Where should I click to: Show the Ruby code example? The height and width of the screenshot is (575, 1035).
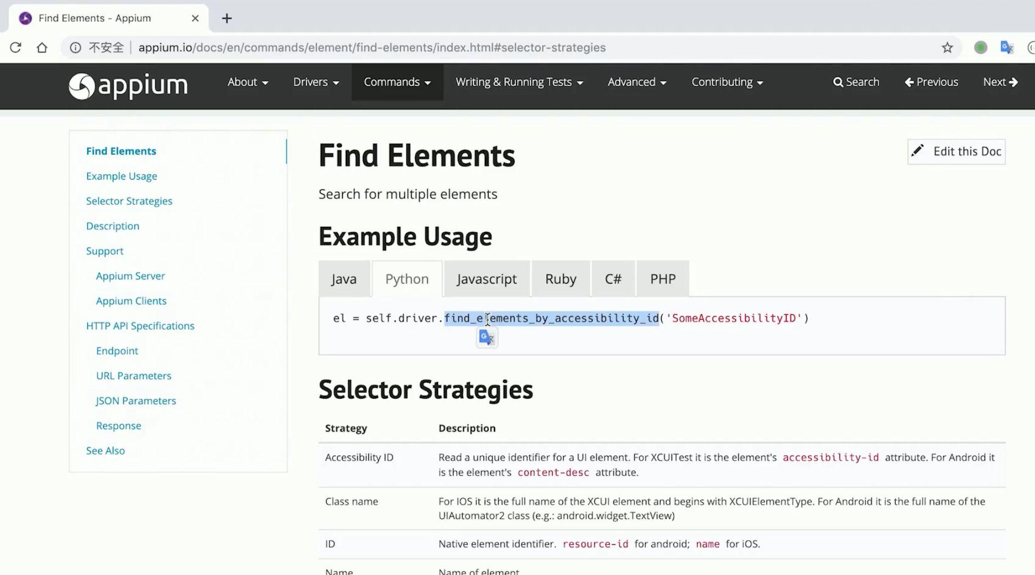coord(561,279)
